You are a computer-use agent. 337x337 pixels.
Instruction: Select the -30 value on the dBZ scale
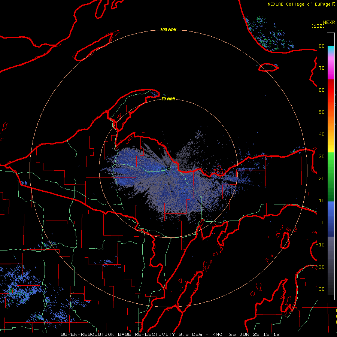pos(320,289)
